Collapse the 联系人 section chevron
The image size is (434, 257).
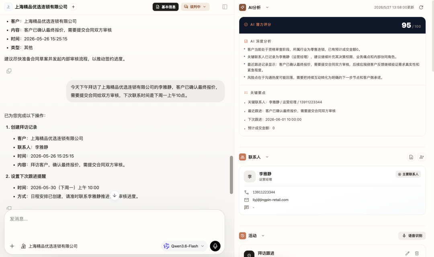pyautogui.click(x=267, y=157)
